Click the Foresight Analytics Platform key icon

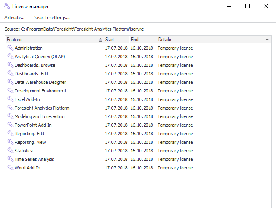[x=10, y=108]
